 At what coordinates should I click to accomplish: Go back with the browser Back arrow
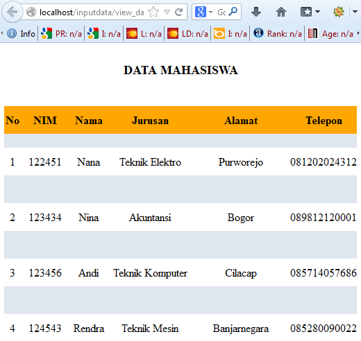(12, 12)
